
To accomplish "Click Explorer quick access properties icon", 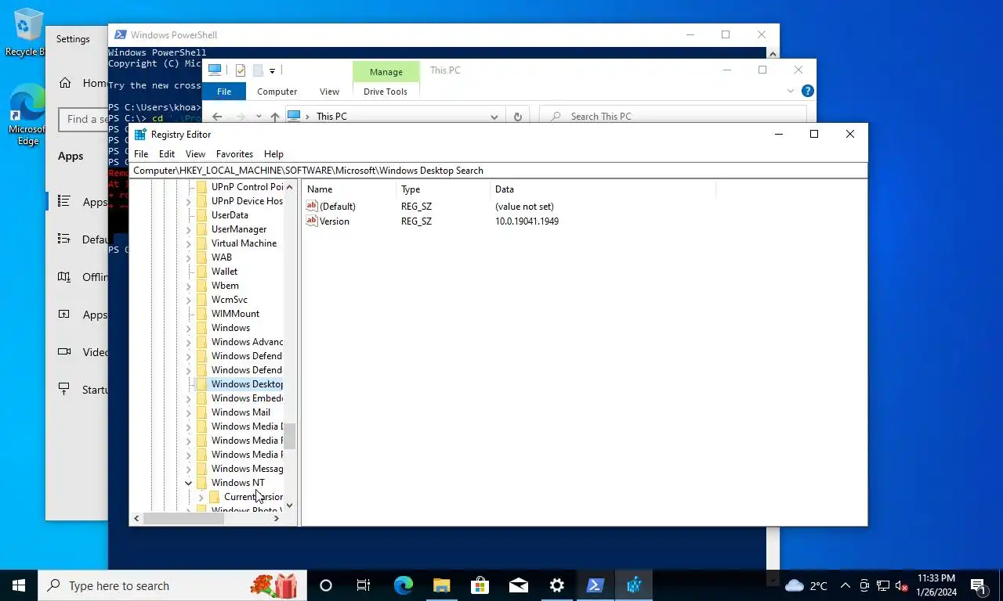I will [241, 70].
